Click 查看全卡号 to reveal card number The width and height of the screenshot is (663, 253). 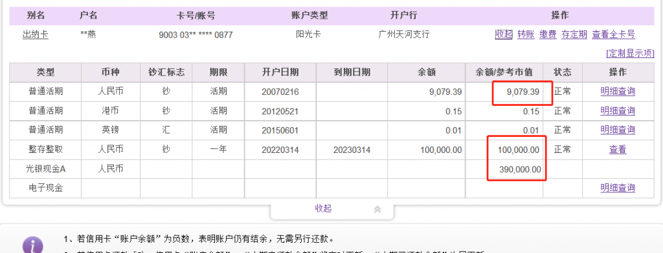(614, 35)
